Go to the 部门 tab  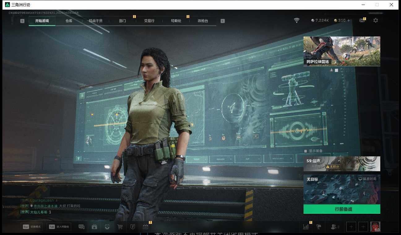coord(122,21)
